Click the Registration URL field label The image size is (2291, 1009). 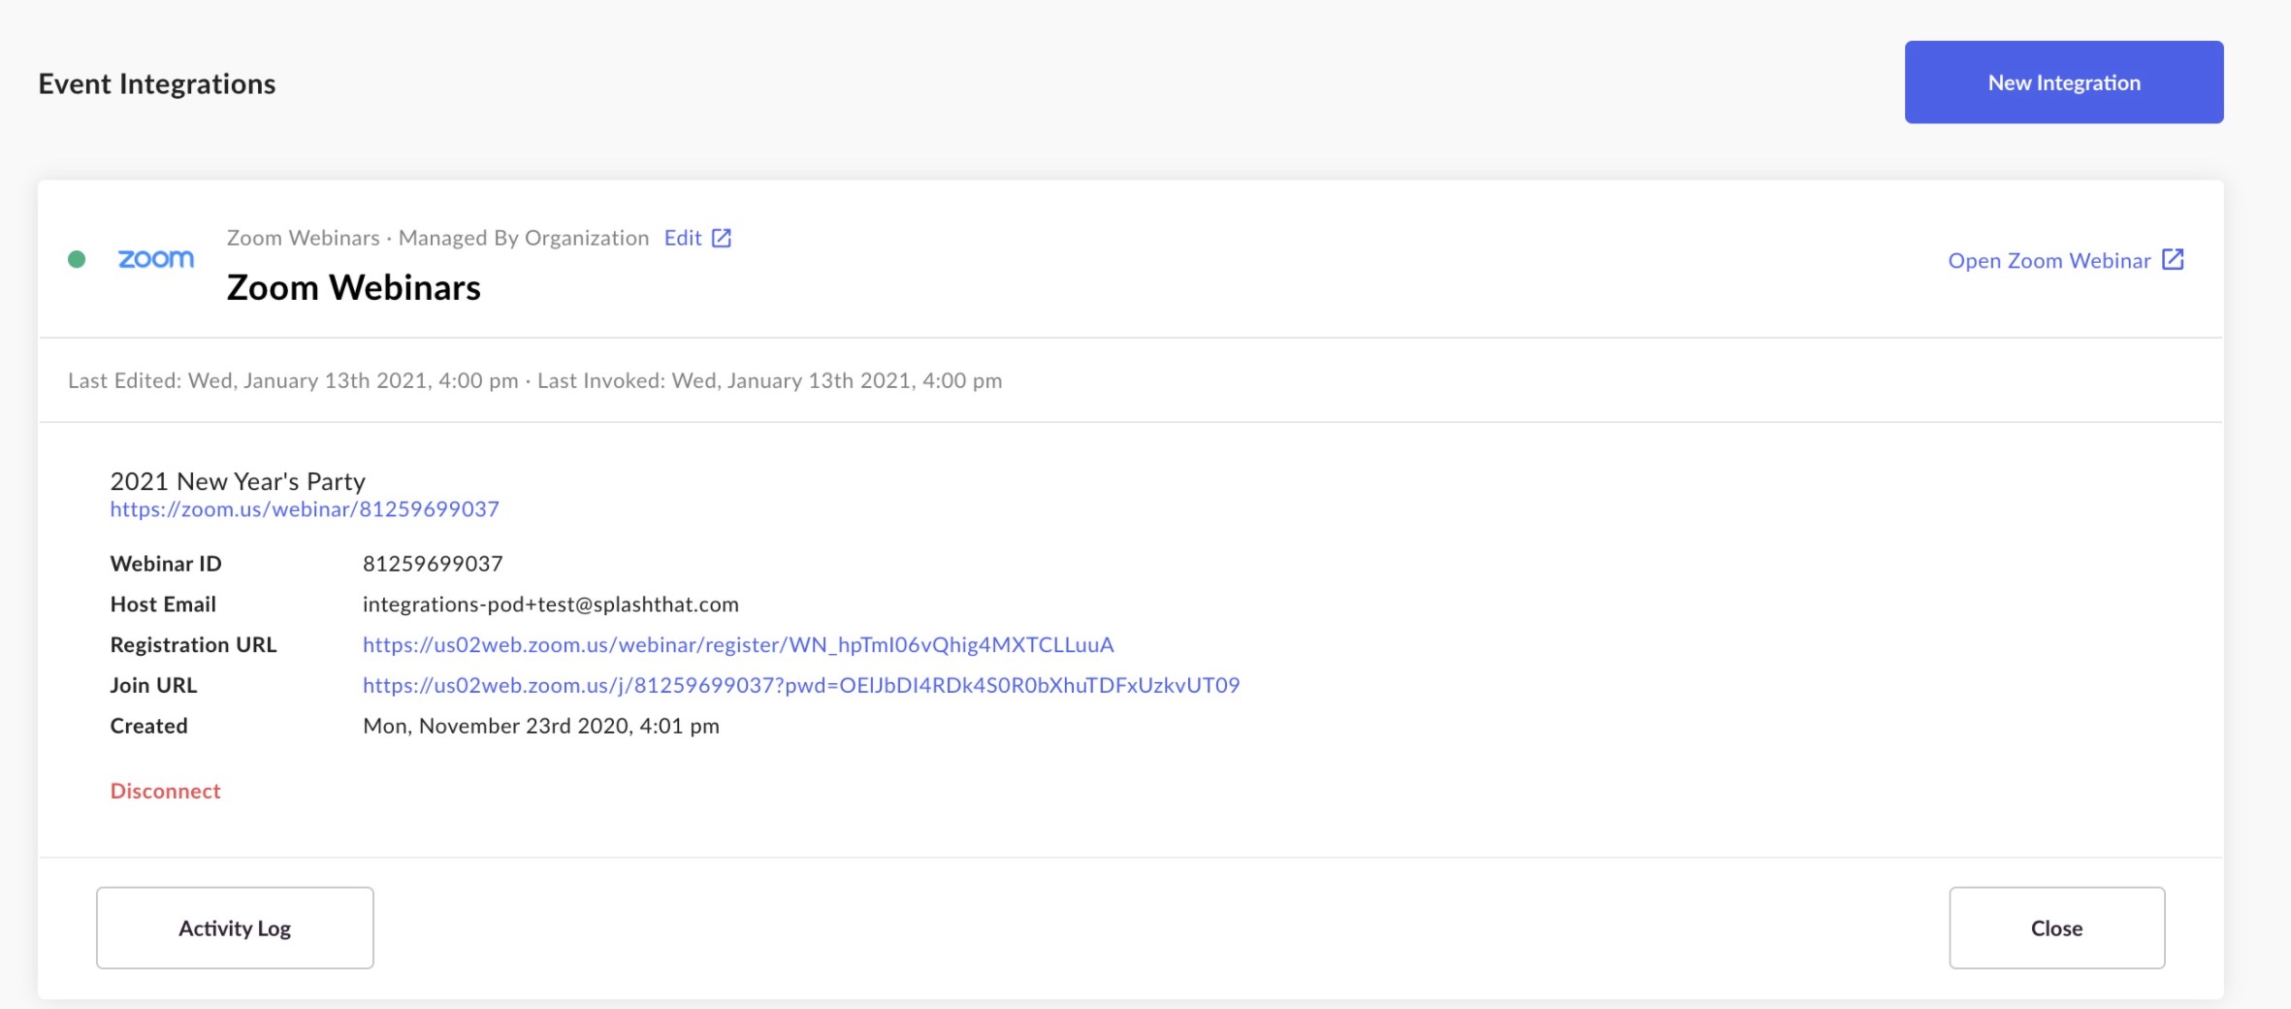194,645
